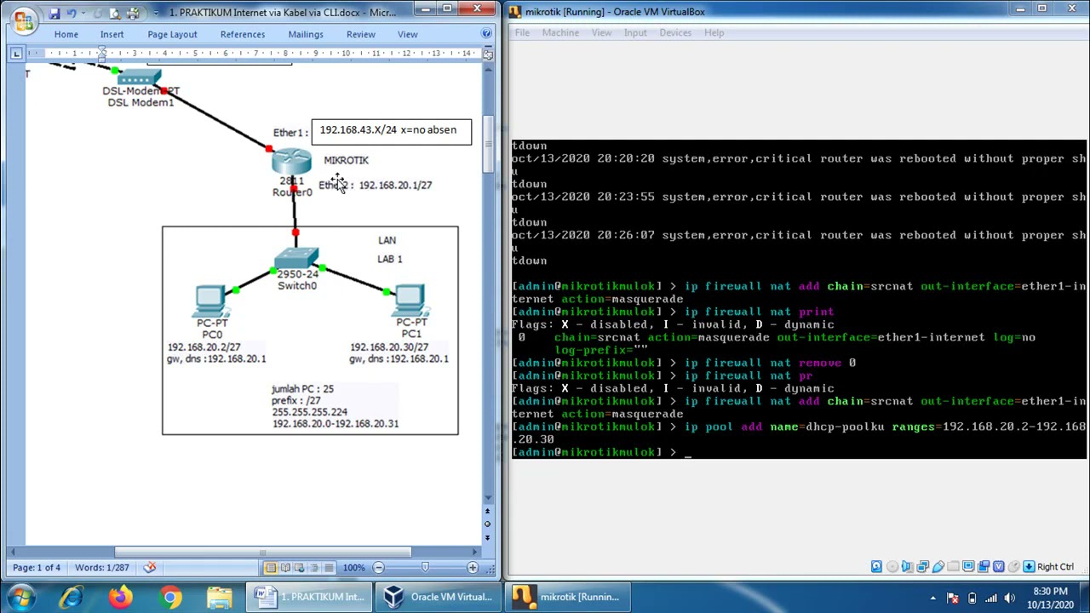The height and width of the screenshot is (613, 1090).
Task: Open the View ribbon tab in Word
Action: pyautogui.click(x=408, y=34)
